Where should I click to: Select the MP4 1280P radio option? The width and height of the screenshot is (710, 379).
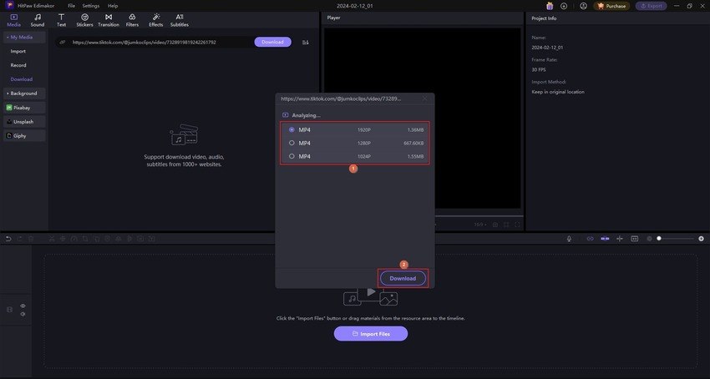292,143
